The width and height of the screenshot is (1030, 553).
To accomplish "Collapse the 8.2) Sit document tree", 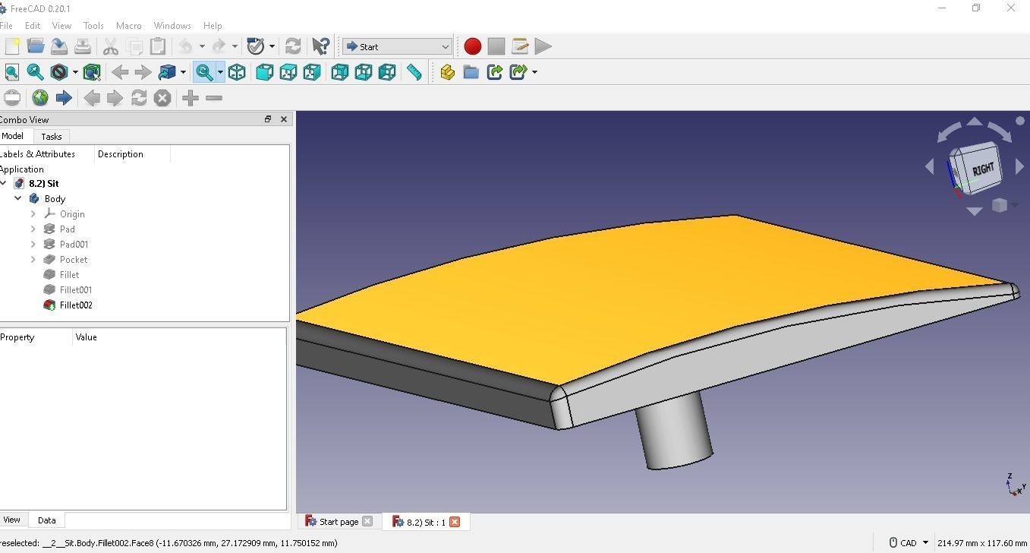I will [x=3, y=183].
